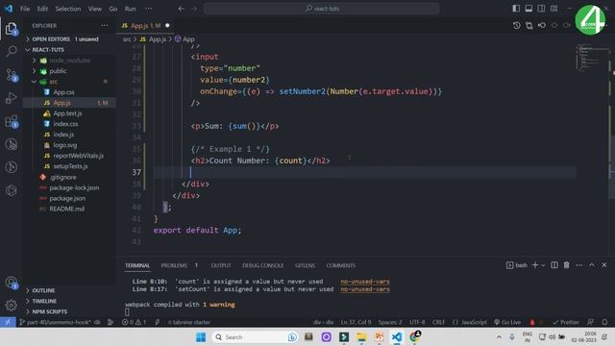
Task: Click the go to previous change icon
Action: tap(542, 26)
